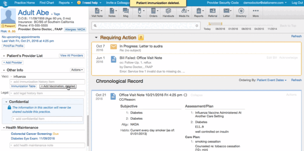Select the 06/2016 marker on the timeline

pos(220,29)
